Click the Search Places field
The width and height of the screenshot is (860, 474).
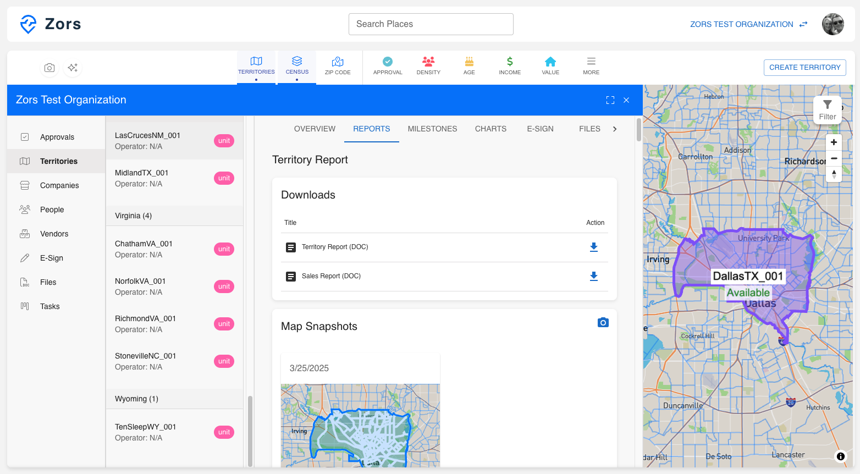click(x=431, y=24)
